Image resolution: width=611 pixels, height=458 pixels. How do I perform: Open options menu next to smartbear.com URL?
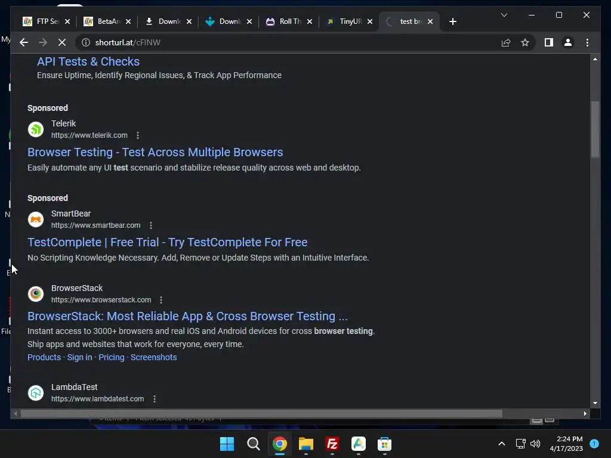point(151,225)
